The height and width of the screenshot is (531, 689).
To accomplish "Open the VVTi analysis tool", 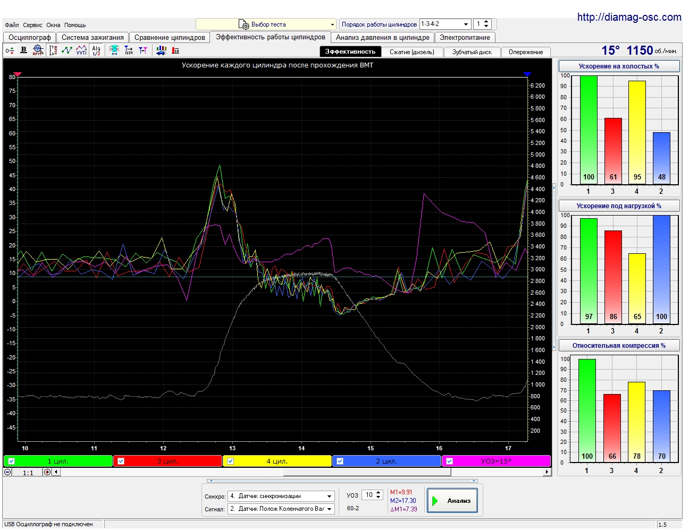I will coord(81,50).
